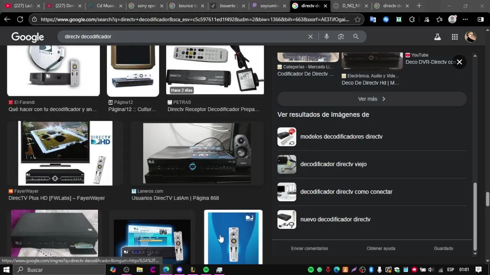Expand related images with Ver más
Image resolution: width=490 pixels, height=275 pixels.
pyautogui.click(x=372, y=99)
